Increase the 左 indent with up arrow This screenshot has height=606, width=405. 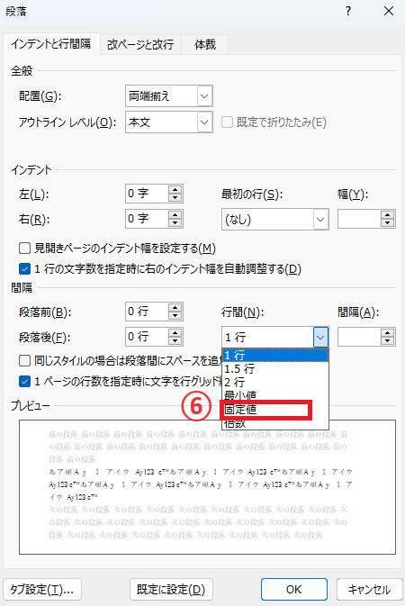click(175, 189)
